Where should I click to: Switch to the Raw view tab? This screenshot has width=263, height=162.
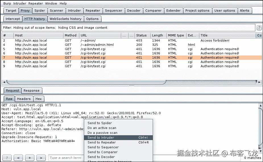coord(9,99)
